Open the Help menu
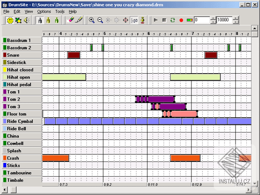This screenshot has width=260, height=195. tap(73, 12)
